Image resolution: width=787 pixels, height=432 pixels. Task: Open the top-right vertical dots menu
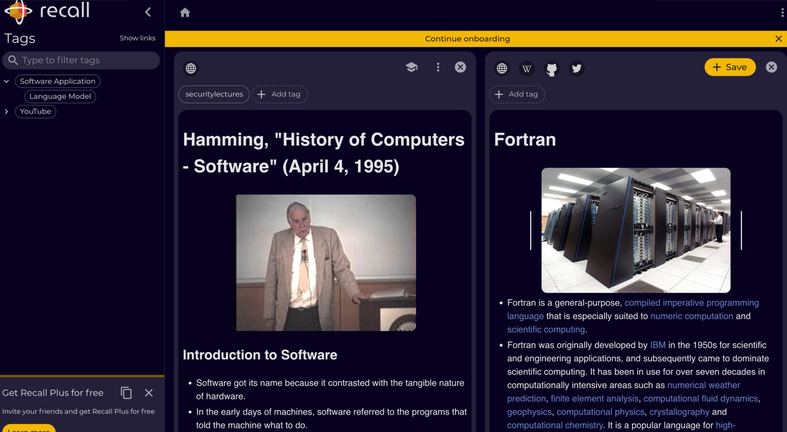782,13
